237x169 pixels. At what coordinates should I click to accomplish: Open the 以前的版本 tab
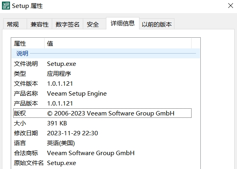coord(157,24)
